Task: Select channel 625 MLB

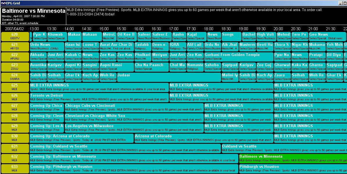Action: 15,87
